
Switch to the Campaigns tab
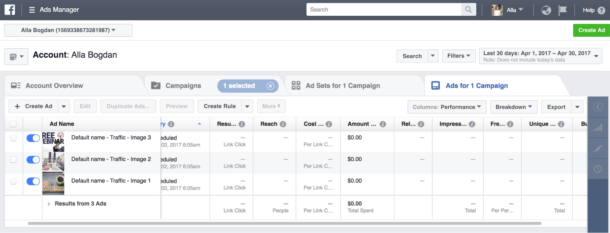pos(183,86)
